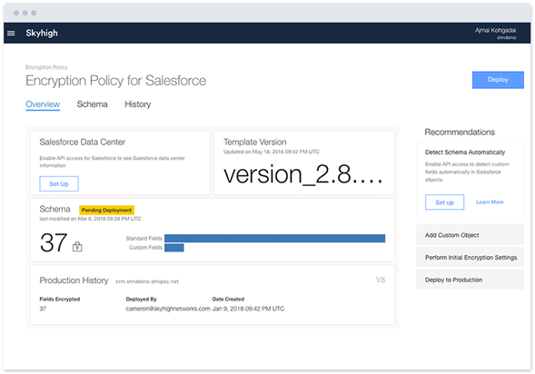The width and height of the screenshot is (535, 374).
Task: Switch to the History tab
Action: click(137, 104)
